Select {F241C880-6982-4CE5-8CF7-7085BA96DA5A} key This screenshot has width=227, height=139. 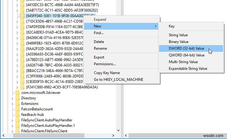tap(62, 87)
